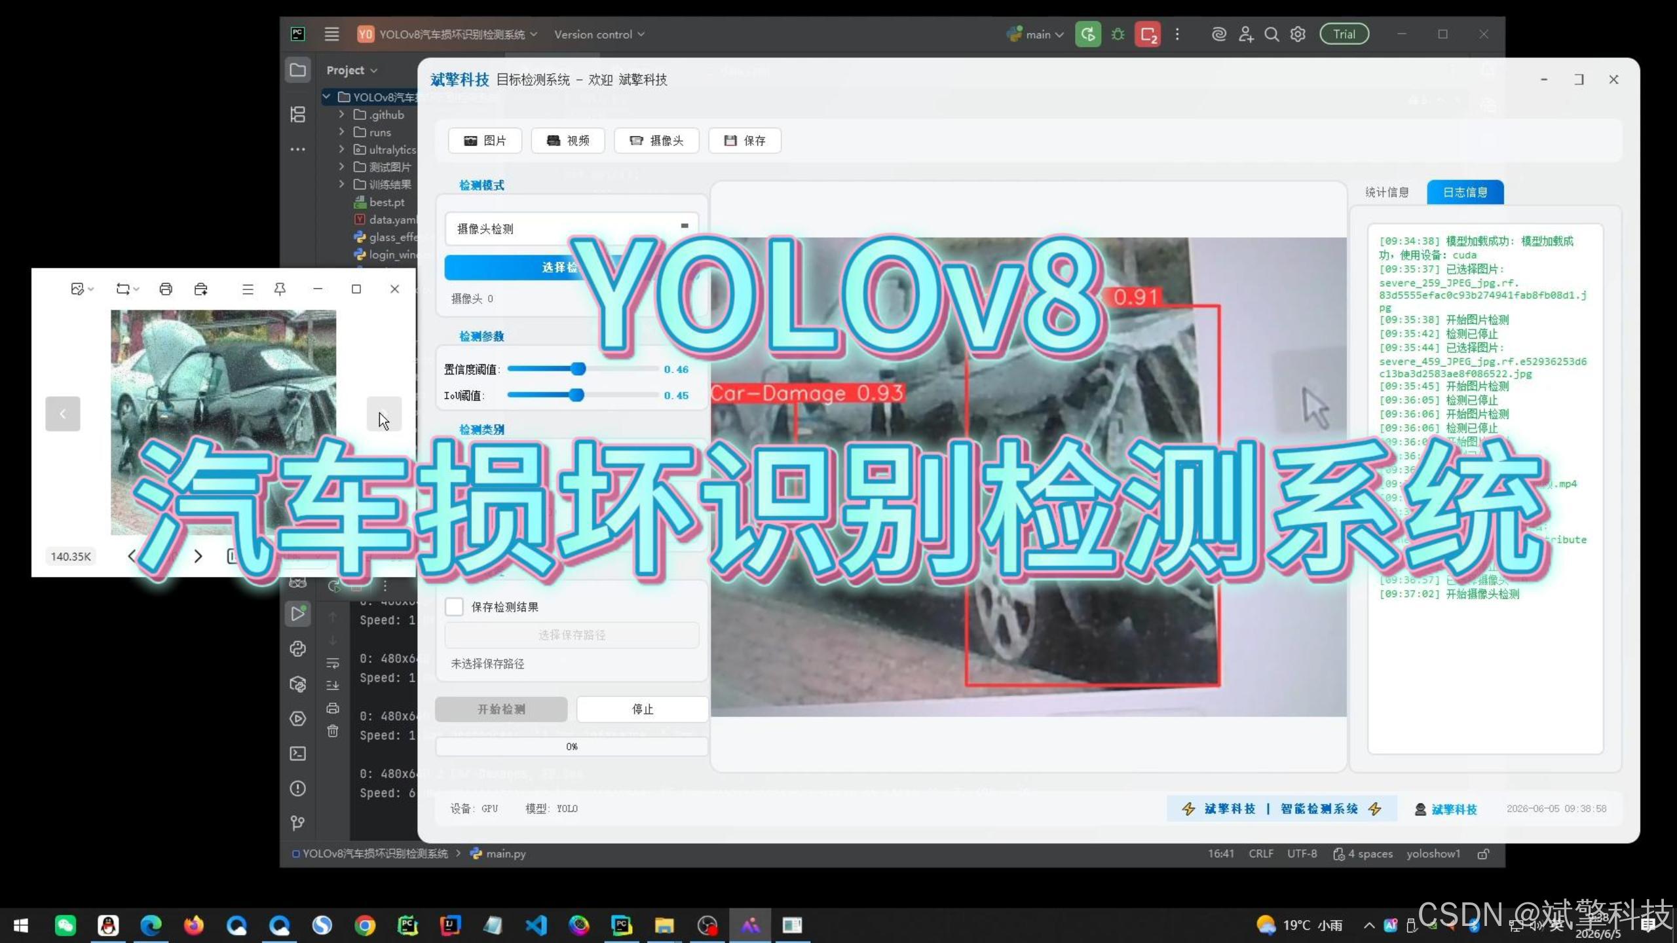Open WeChat from the taskbar

(65, 925)
